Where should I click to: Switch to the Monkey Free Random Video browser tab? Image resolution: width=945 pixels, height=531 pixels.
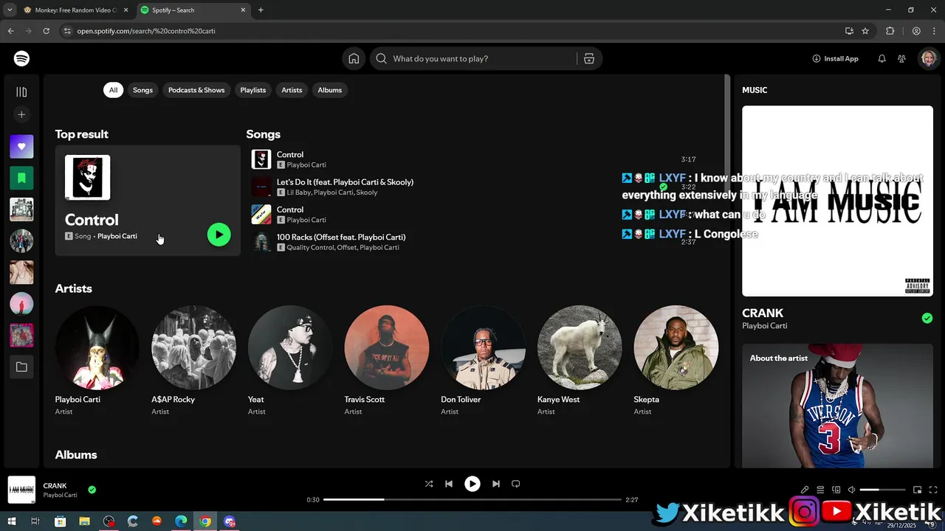coord(74,10)
